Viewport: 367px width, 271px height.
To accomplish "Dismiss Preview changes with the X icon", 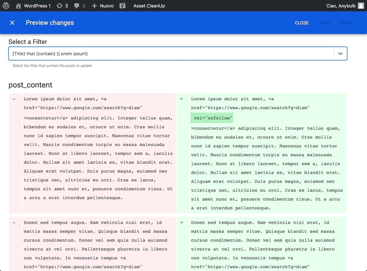I will (12, 23).
